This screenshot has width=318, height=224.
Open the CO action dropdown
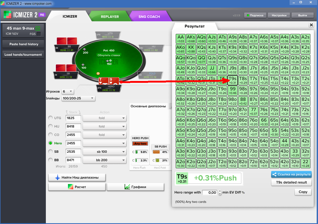105,135
